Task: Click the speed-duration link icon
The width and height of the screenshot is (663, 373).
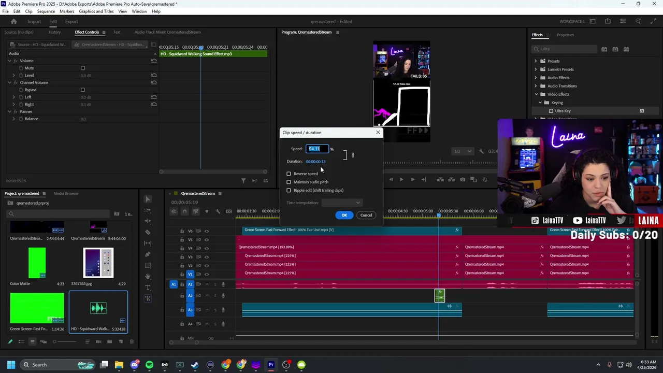Action: pos(353,155)
